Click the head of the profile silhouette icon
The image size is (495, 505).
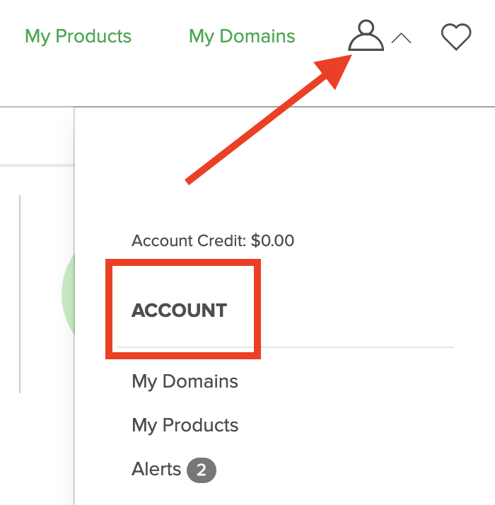coord(366,27)
